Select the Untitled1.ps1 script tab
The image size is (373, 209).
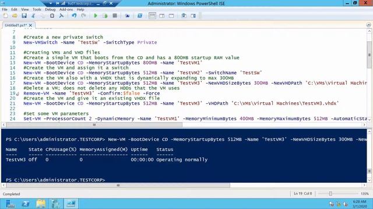click(16, 25)
